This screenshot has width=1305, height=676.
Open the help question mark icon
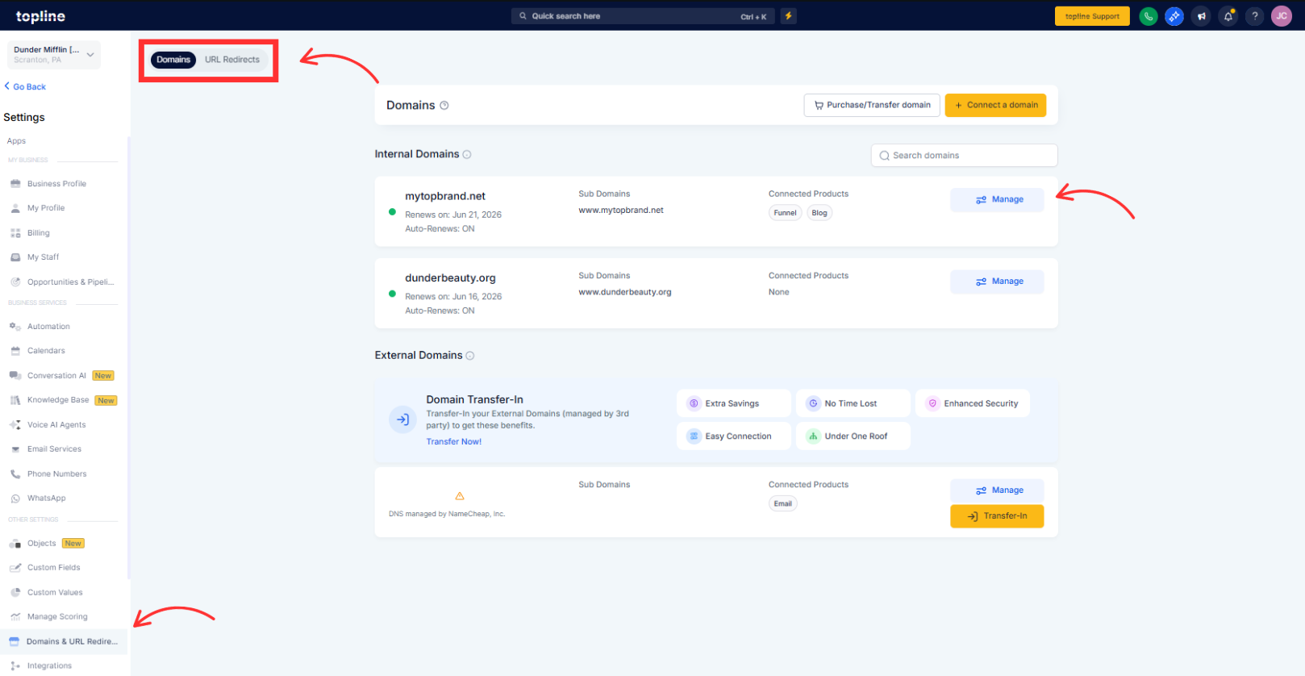(1255, 16)
